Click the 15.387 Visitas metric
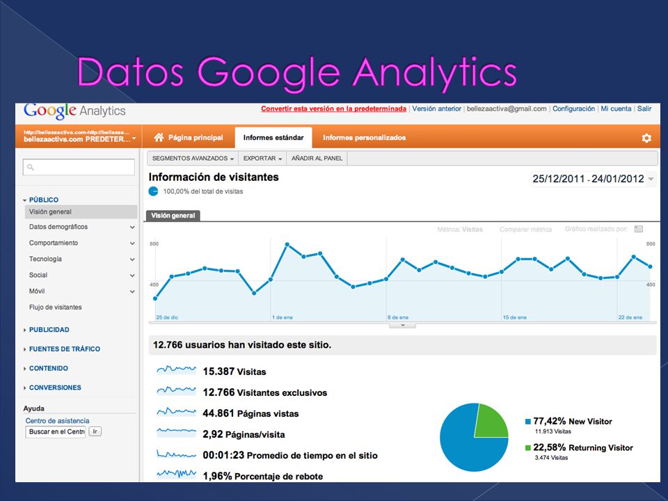Screen dimensions: 668x501 click(x=234, y=372)
